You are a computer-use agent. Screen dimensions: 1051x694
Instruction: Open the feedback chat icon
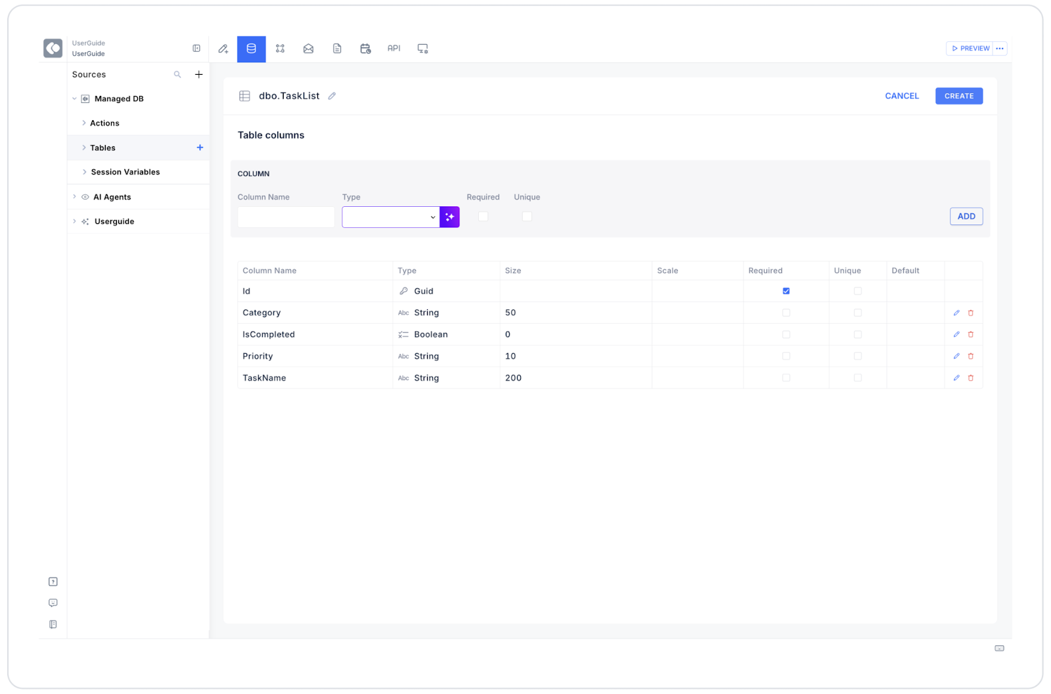[53, 603]
